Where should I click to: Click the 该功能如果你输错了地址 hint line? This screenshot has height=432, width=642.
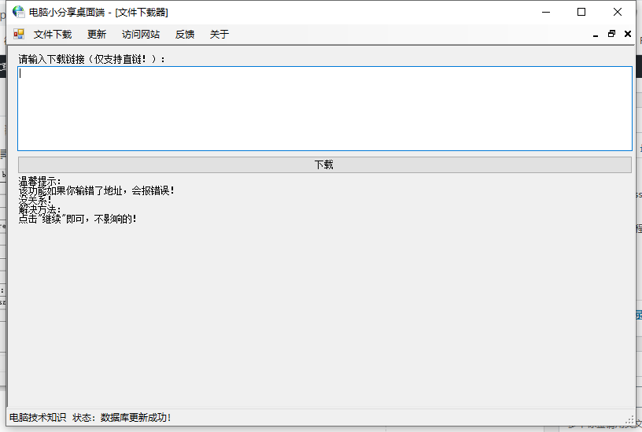point(97,190)
